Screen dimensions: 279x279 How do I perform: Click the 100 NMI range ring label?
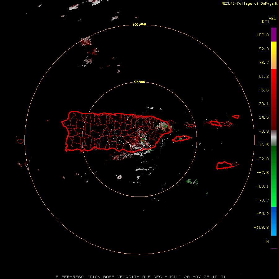pos(139,24)
